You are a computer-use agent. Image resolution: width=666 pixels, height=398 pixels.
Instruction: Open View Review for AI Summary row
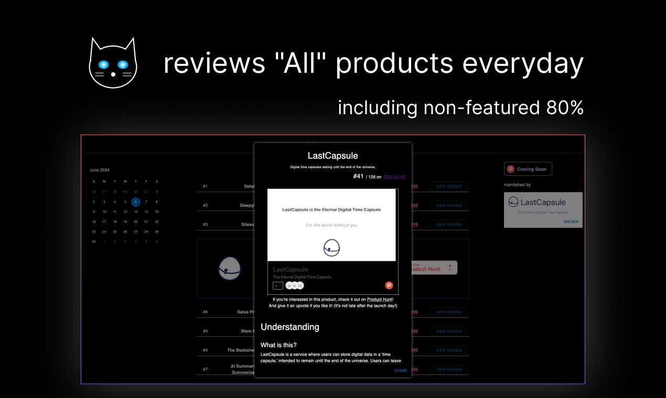coord(449,370)
